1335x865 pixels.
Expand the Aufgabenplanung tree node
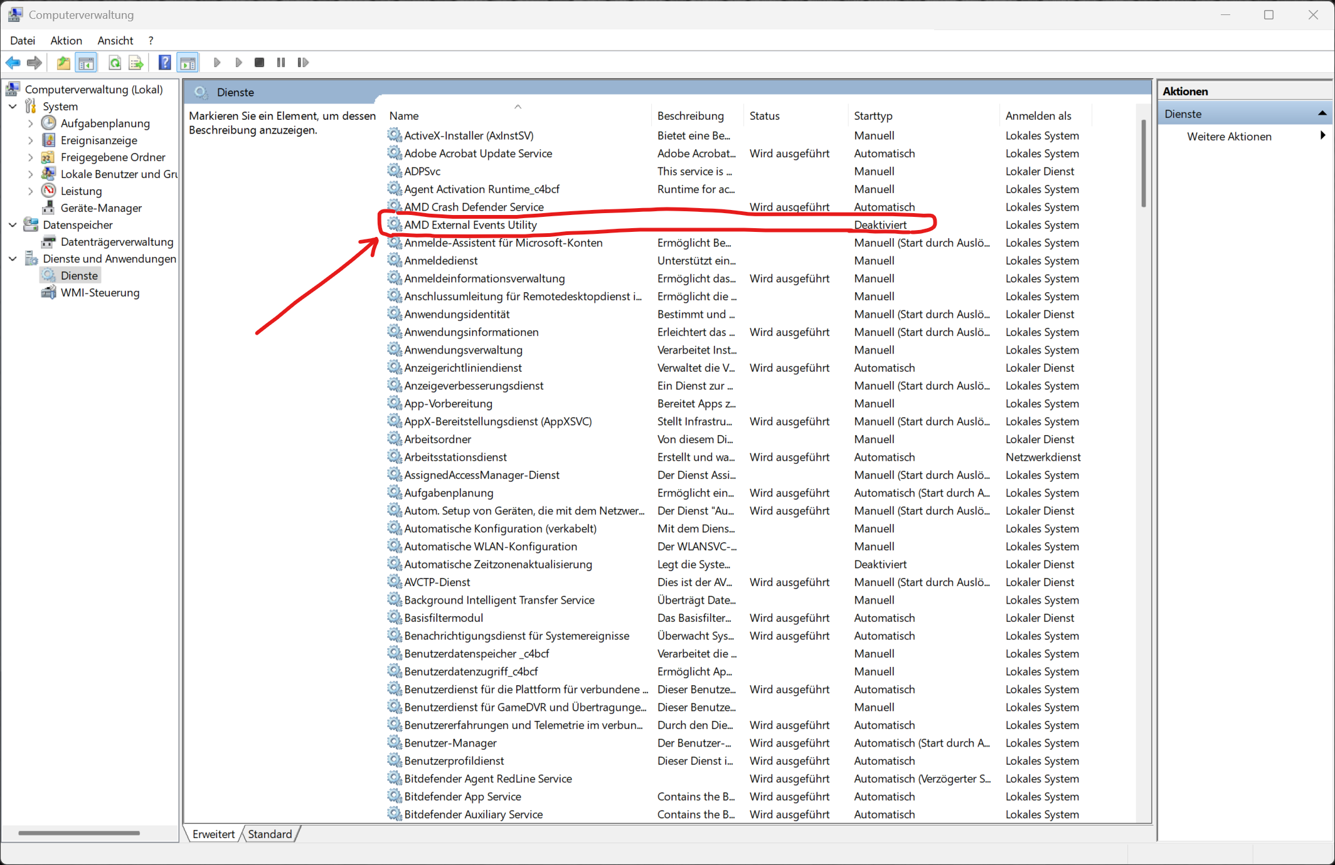[30, 123]
